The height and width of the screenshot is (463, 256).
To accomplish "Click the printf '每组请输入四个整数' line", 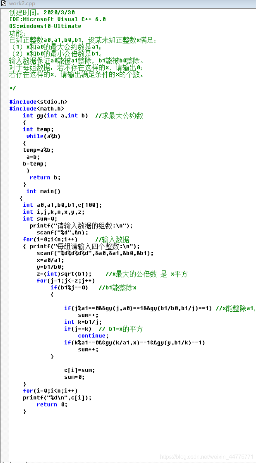I will click(x=85, y=246).
